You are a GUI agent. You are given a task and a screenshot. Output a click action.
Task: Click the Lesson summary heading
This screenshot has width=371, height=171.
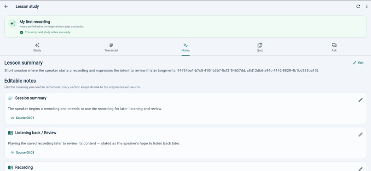23,63
